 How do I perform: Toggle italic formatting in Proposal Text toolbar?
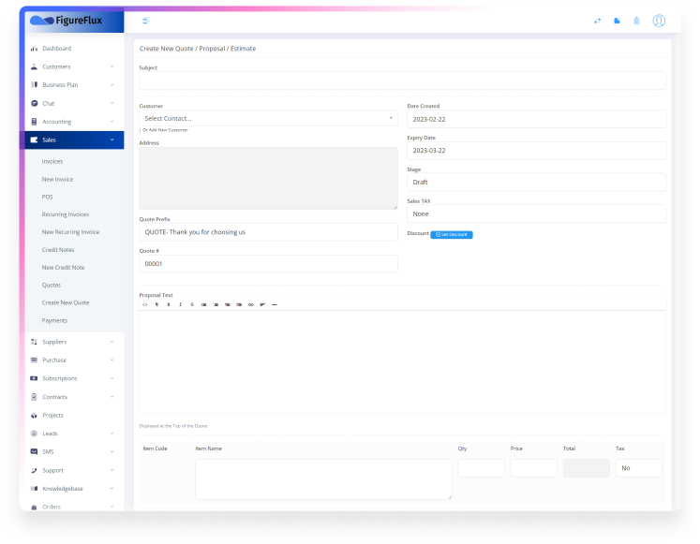(x=180, y=304)
